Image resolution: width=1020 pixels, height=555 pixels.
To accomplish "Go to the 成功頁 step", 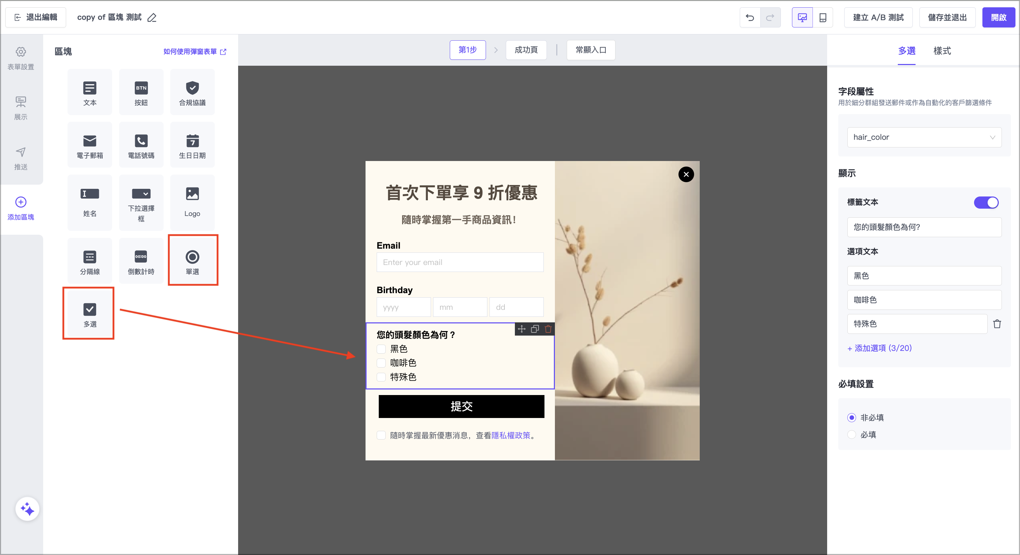I will point(526,50).
